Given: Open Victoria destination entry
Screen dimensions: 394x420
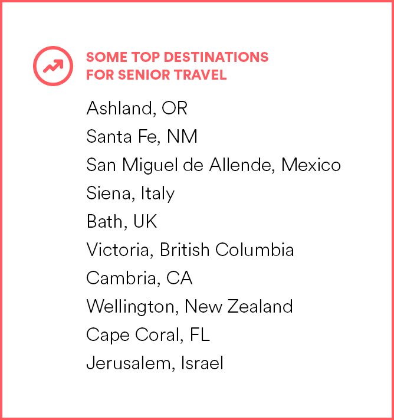Looking at the screenshot, I should coord(120,250).
